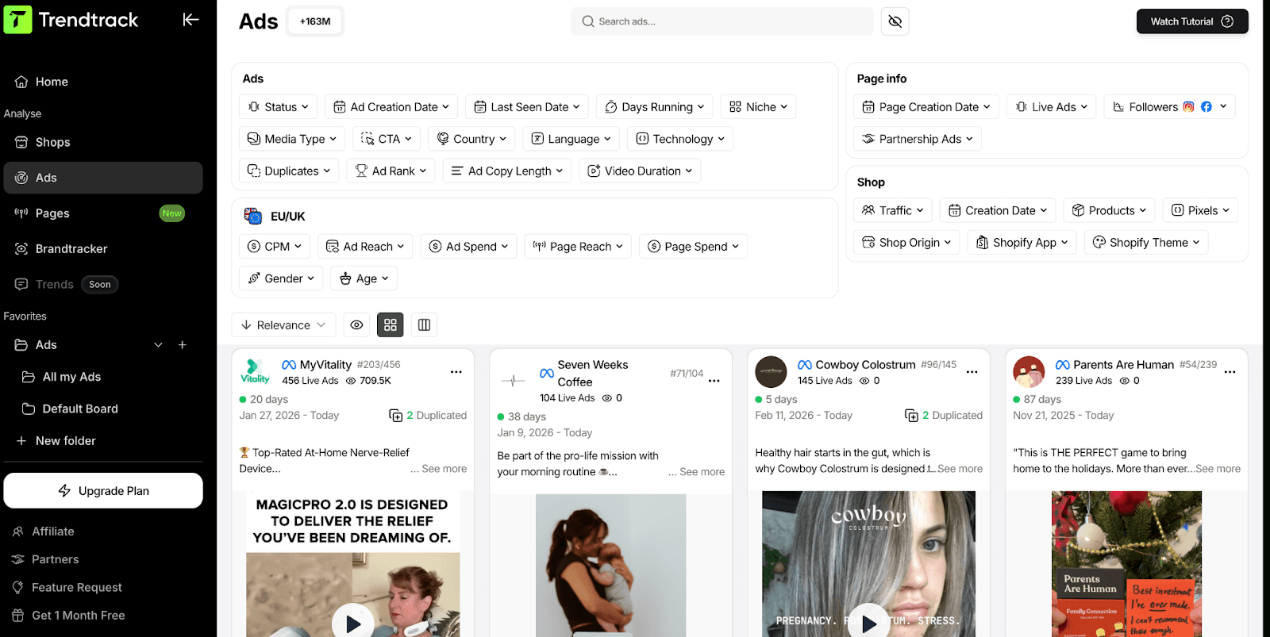The height and width of the screenshot is (637, 1270).
Task: Switch to column view layout icon
Action: 425,324
